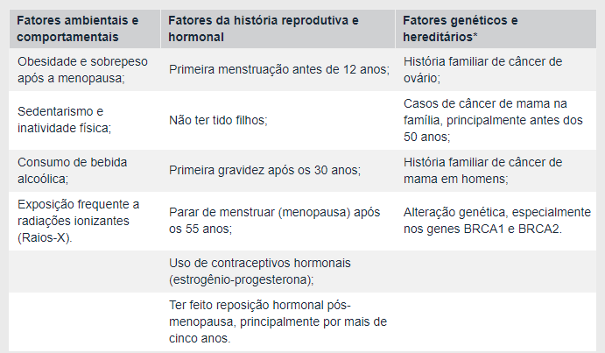Click the 'Parar de menstruar (menopausa)' cell
The height and width of the screenshot is (353, 605).
[x=278, y=221]
